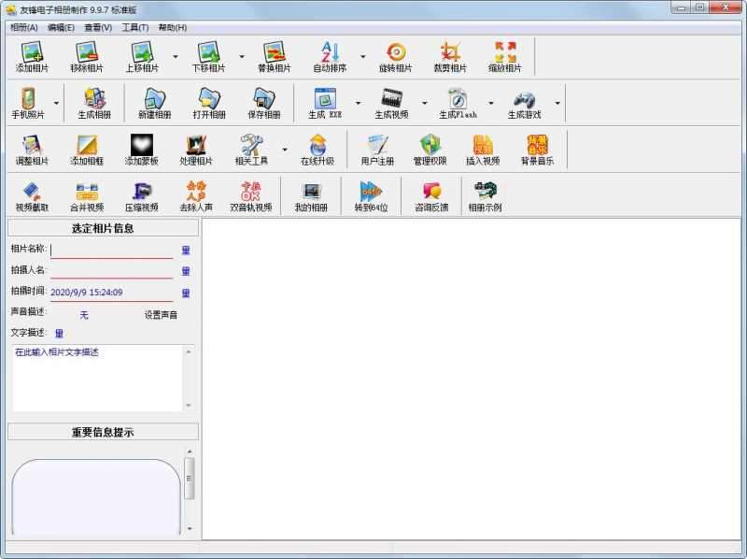Viewport: 747px width, 559px height.
Task: Open the 相册(A) menu
Action: (x=23, y=28)
